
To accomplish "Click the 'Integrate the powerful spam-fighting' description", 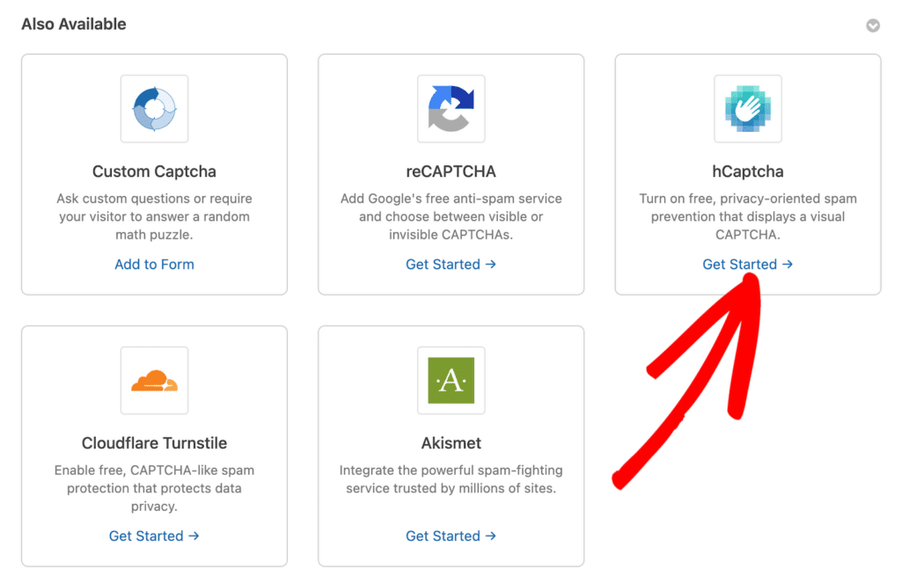I will [451, 479].
